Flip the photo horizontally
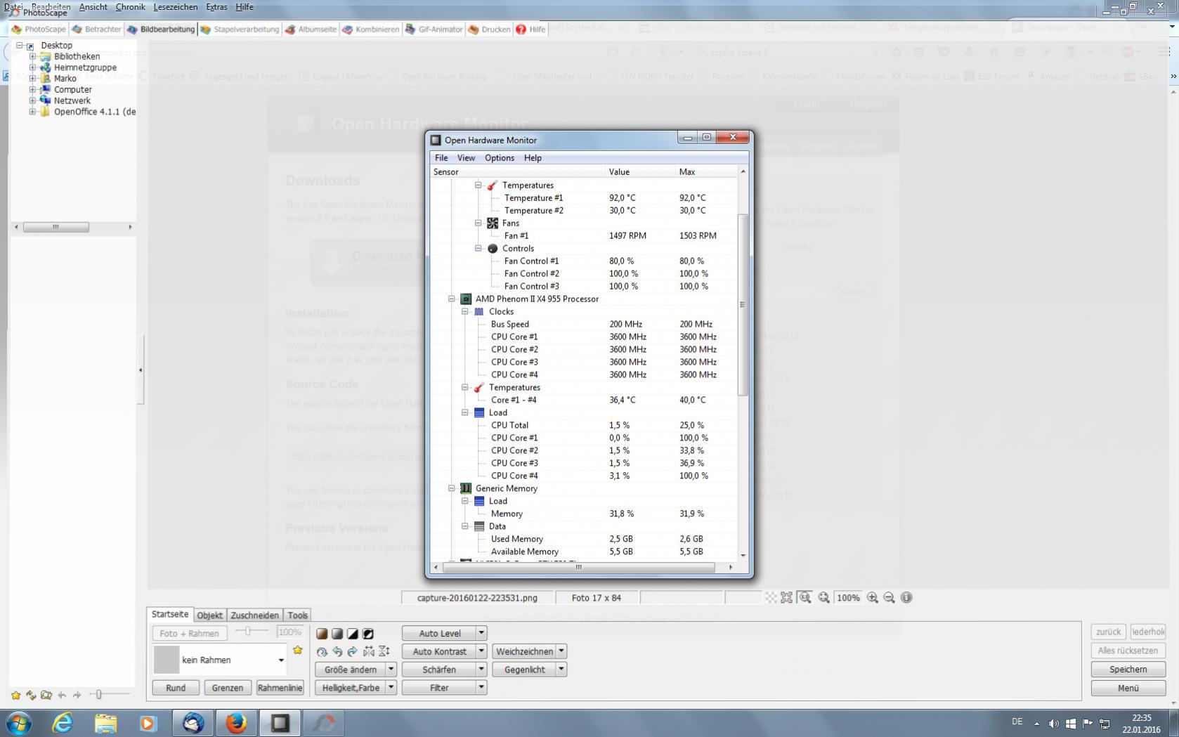The width and height of the screenshot is (1179, 737). (x=368, y=651)
